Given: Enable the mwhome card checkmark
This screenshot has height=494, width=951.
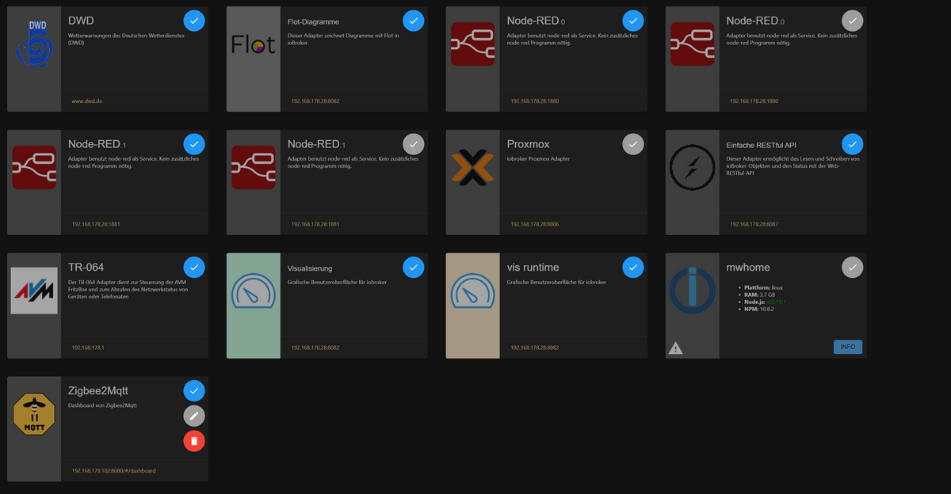Looking at the screenshot, I should tap(853, 268).
